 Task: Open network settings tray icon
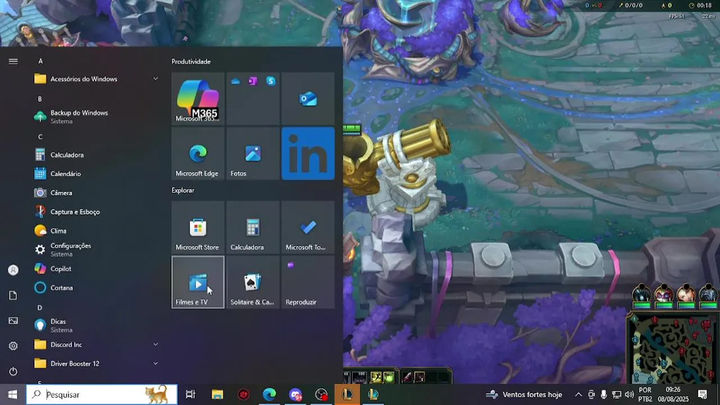[616, 394]
